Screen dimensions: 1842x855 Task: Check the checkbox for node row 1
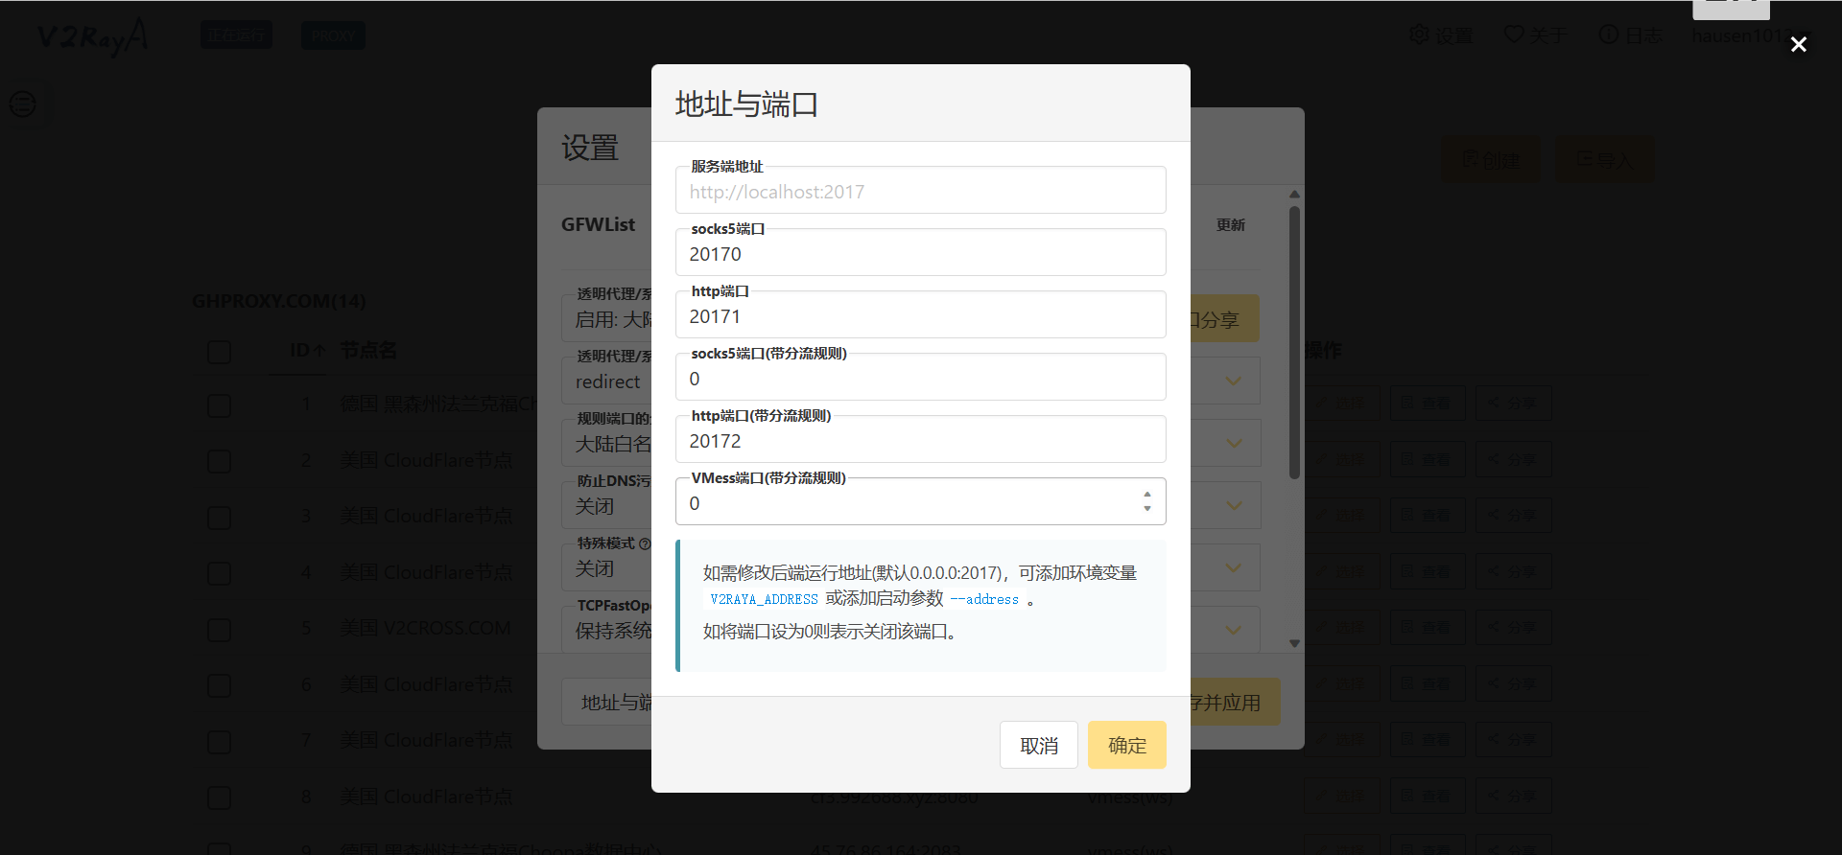(x=220, y=405)
